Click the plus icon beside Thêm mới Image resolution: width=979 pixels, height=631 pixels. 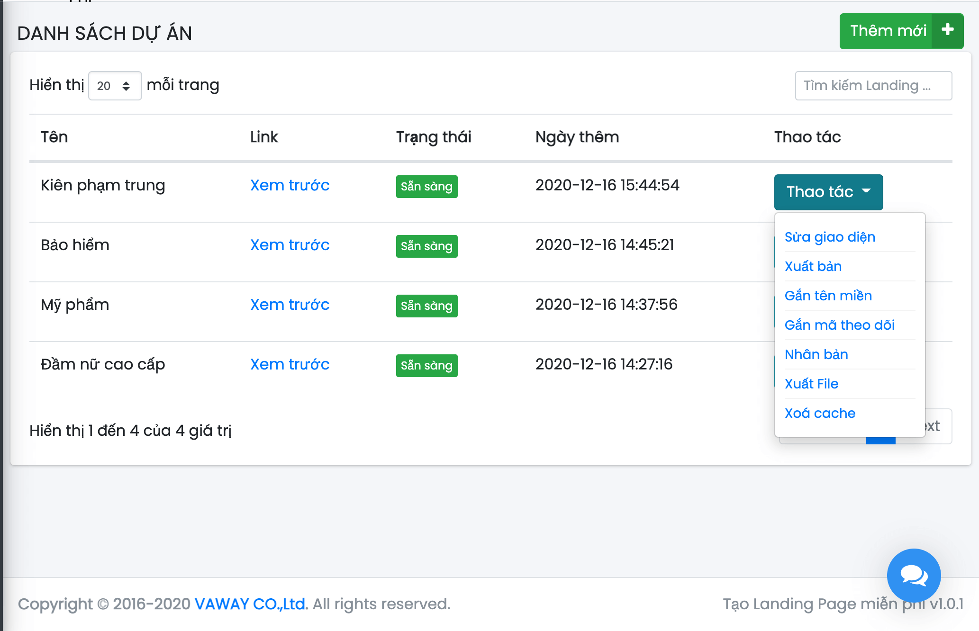pyautogui.click(x=947, y=31)
